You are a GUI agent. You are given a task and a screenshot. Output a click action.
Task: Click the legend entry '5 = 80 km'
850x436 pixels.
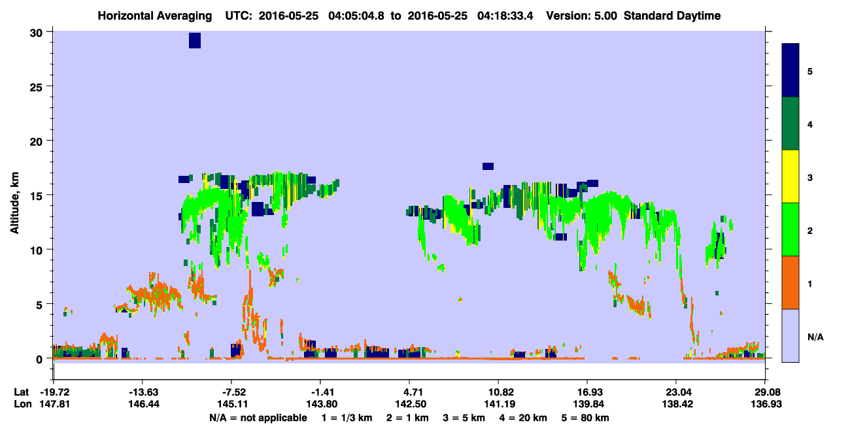pos(586,418)
